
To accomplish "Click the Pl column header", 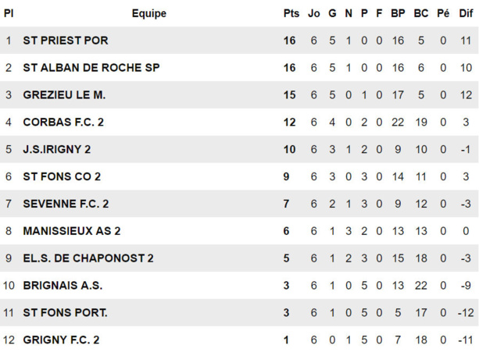I will 9,13.
